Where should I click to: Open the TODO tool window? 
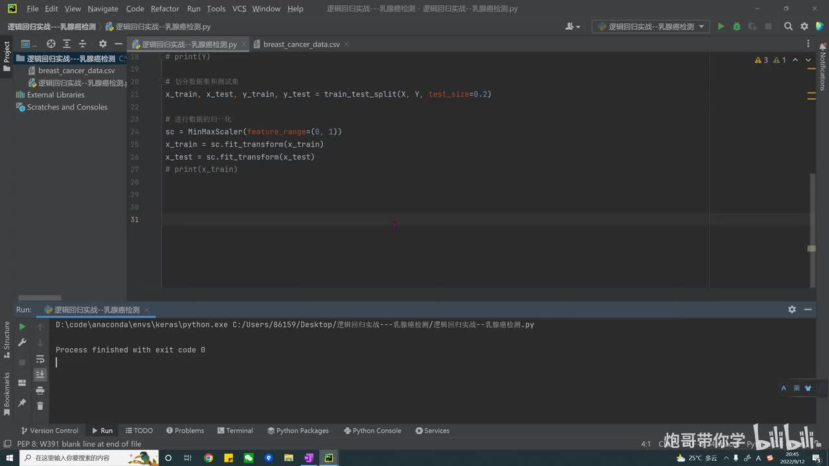pyautogui.click(x=139, y=430)
